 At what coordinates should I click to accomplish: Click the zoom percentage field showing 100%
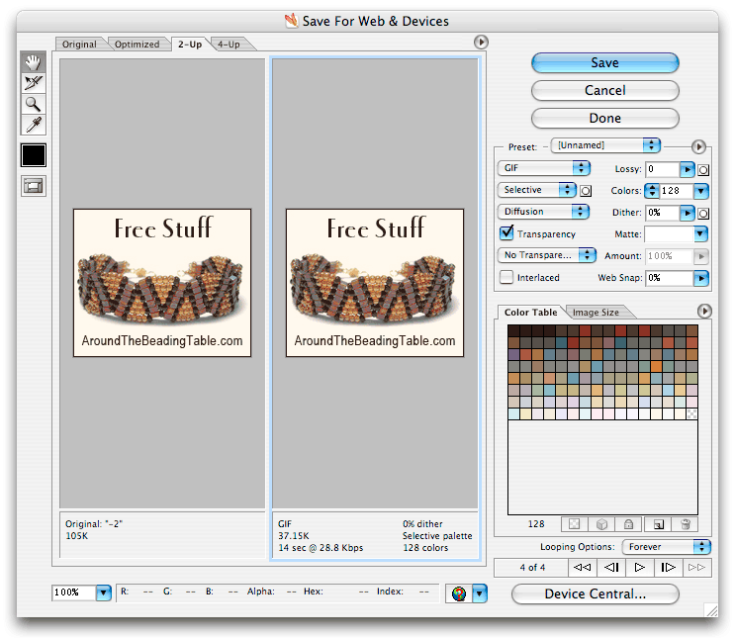(x=74, y=592)
